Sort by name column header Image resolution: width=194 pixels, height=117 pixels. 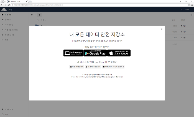point(43,20)
